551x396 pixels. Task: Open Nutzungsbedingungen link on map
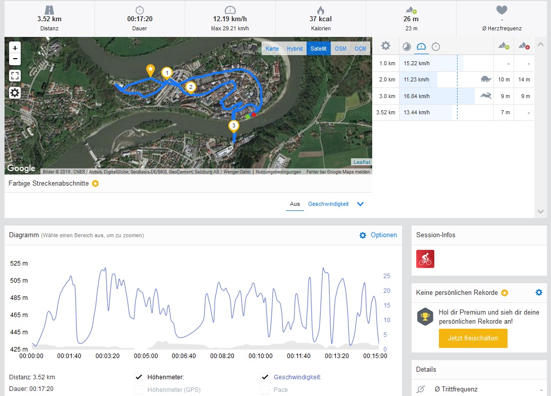click(x=278, y=172)
